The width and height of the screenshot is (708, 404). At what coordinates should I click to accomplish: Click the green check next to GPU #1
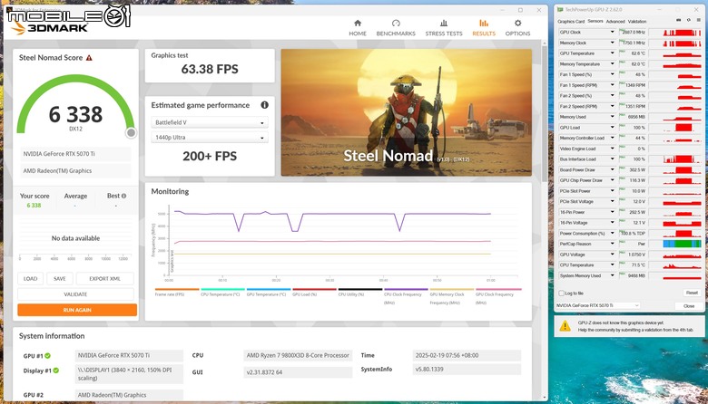click(47, 355)
